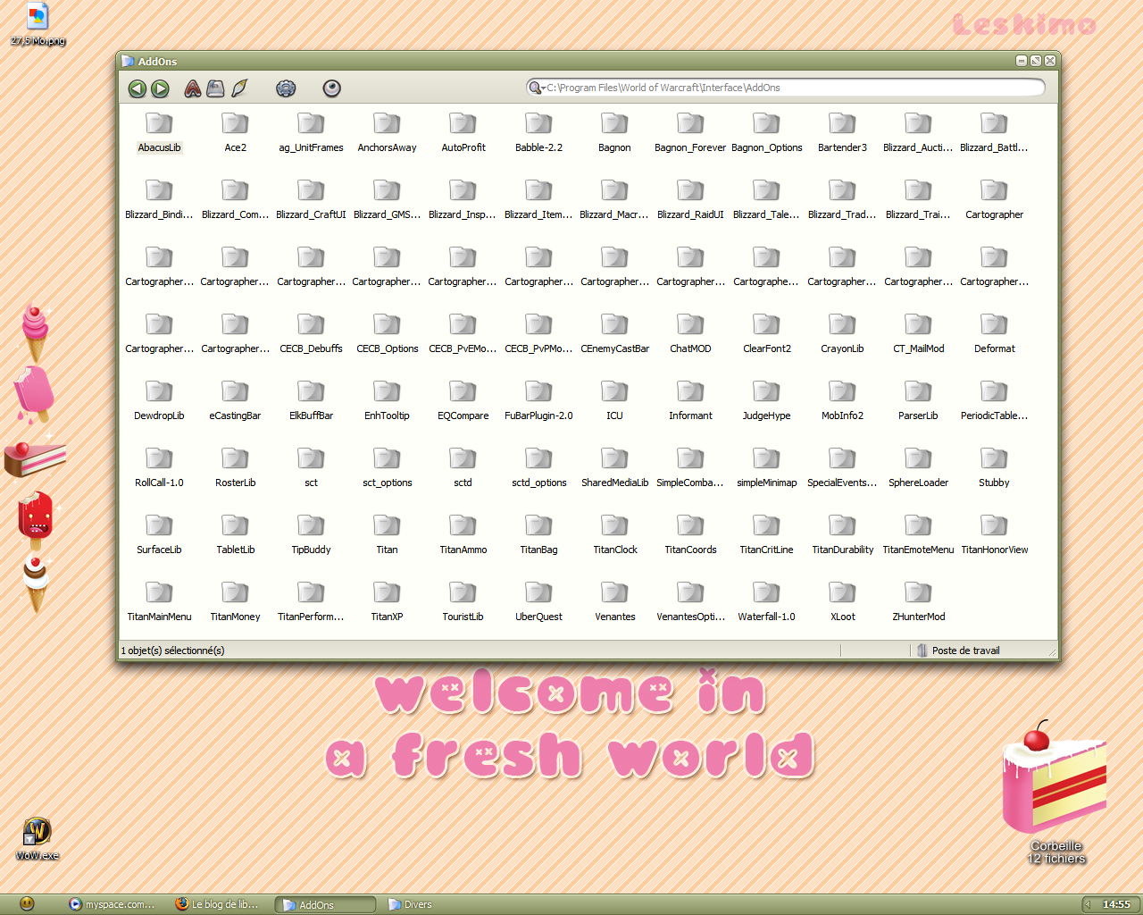Image resolution: width=1143 pixels, height=915 pixels.
Task: Select the ZHunterMod folder
Action: (x=918, y=602)
